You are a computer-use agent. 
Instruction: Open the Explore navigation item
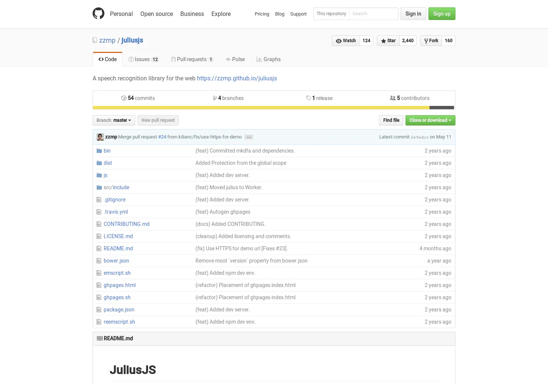221,14
